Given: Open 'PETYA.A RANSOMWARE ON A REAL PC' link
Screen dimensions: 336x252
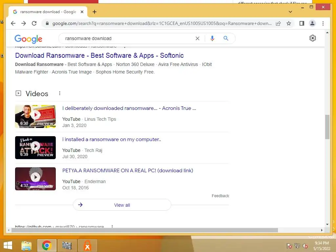Looking at the screenshot, I should pos(128,171).
